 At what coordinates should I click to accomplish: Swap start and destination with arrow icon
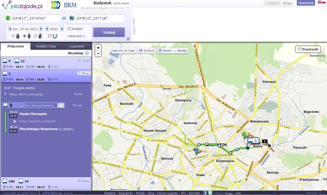point(64,18)
